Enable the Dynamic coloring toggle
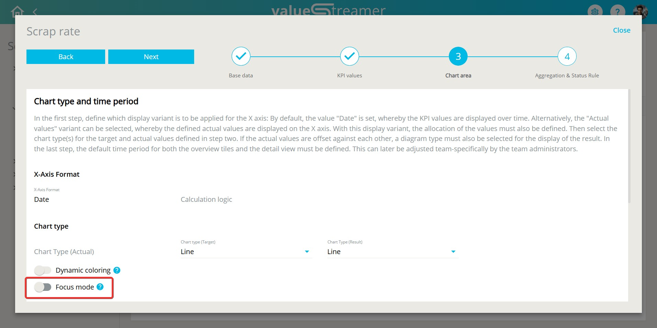Screen dimensions: 657x328 43,270
